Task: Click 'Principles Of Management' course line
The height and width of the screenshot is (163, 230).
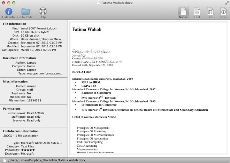Action: coord(93,128)
